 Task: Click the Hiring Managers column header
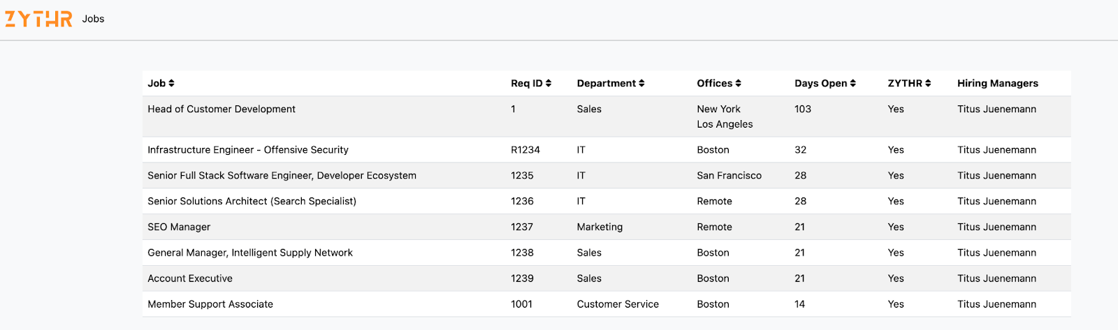[x=997, y=84]
